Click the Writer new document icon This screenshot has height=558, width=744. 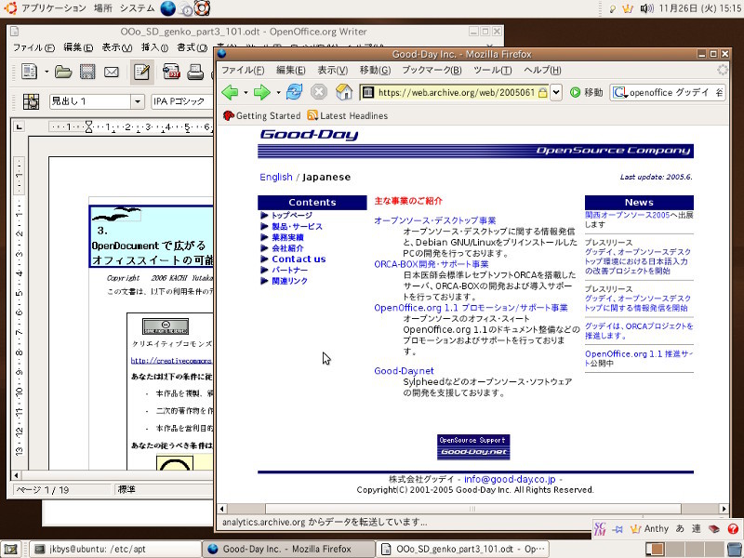click(30, 72)
